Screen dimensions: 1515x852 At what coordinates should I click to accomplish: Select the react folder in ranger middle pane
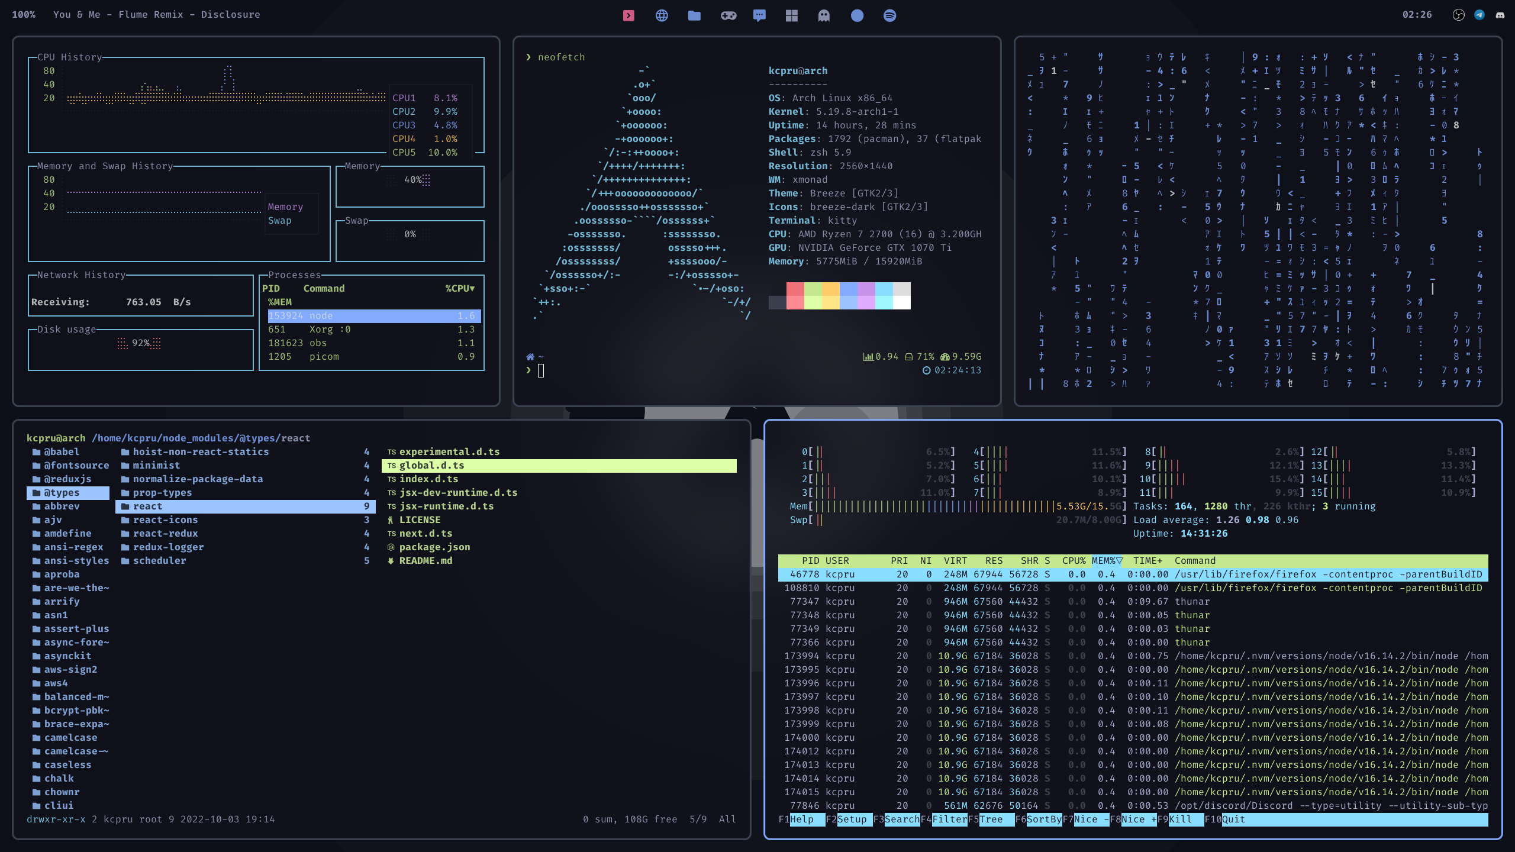point(246,506)
